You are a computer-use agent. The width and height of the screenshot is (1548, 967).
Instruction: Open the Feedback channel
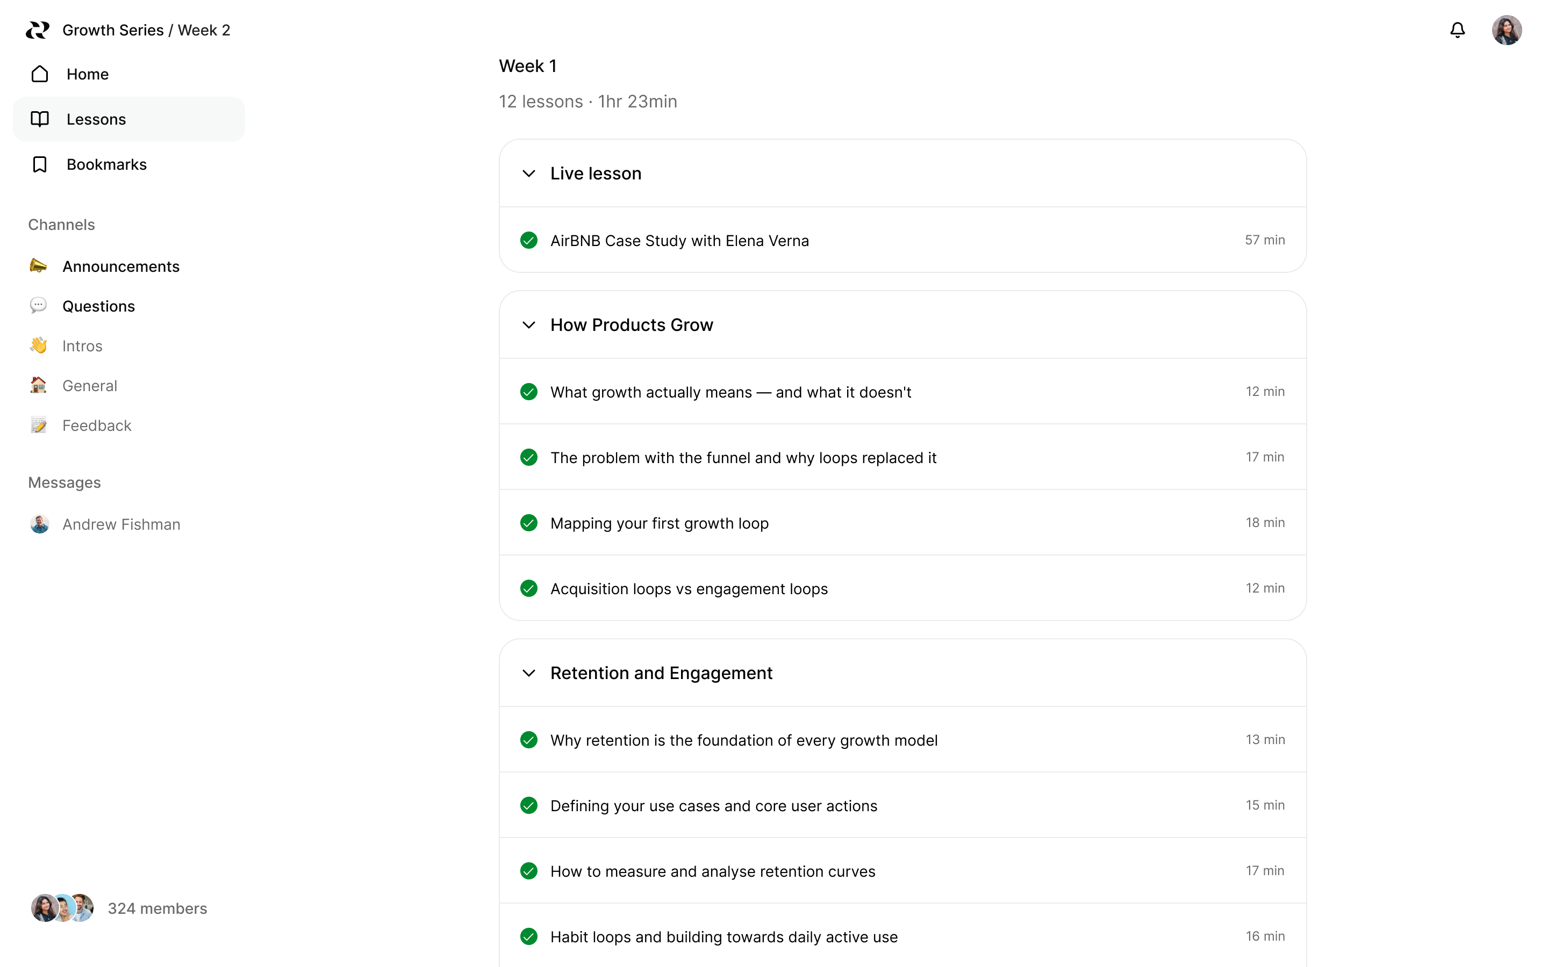pos(97,424)
